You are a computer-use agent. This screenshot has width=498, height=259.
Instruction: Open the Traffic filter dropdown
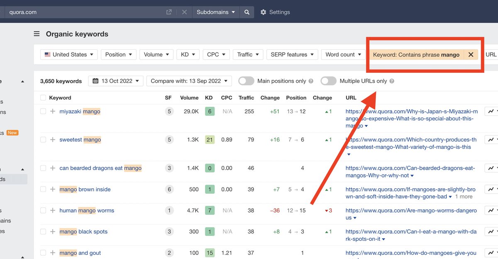(x=248, y=55)
